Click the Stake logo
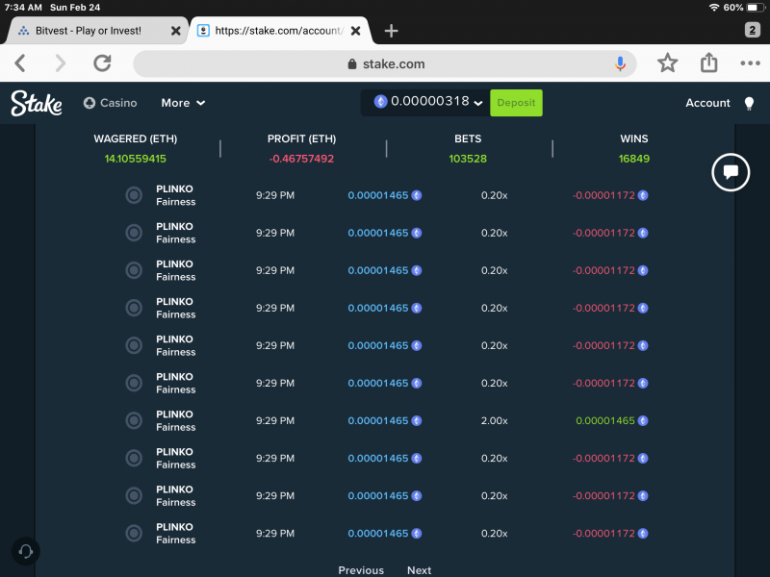The image size is (770, 577). (37, 103)
